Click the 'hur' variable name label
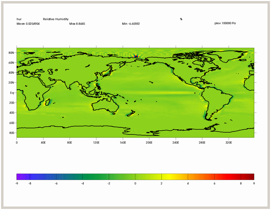This screenshot has height=210, width=271. point(19,19)
